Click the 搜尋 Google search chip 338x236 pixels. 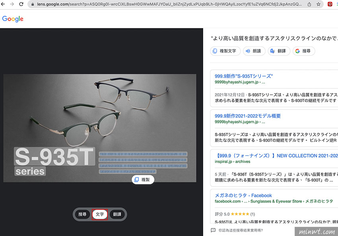click(304, 51)
